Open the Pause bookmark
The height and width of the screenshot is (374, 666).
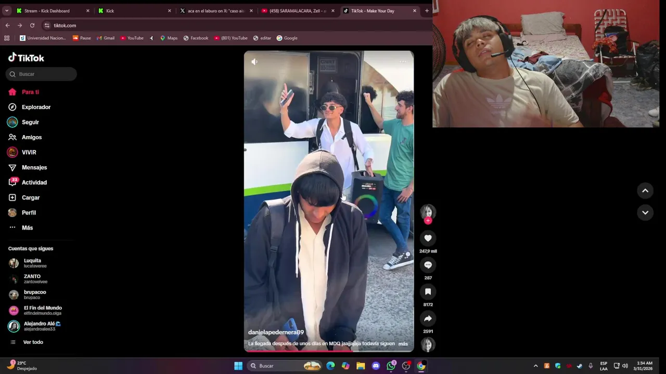pyautogui.click(x=82, y=38)
